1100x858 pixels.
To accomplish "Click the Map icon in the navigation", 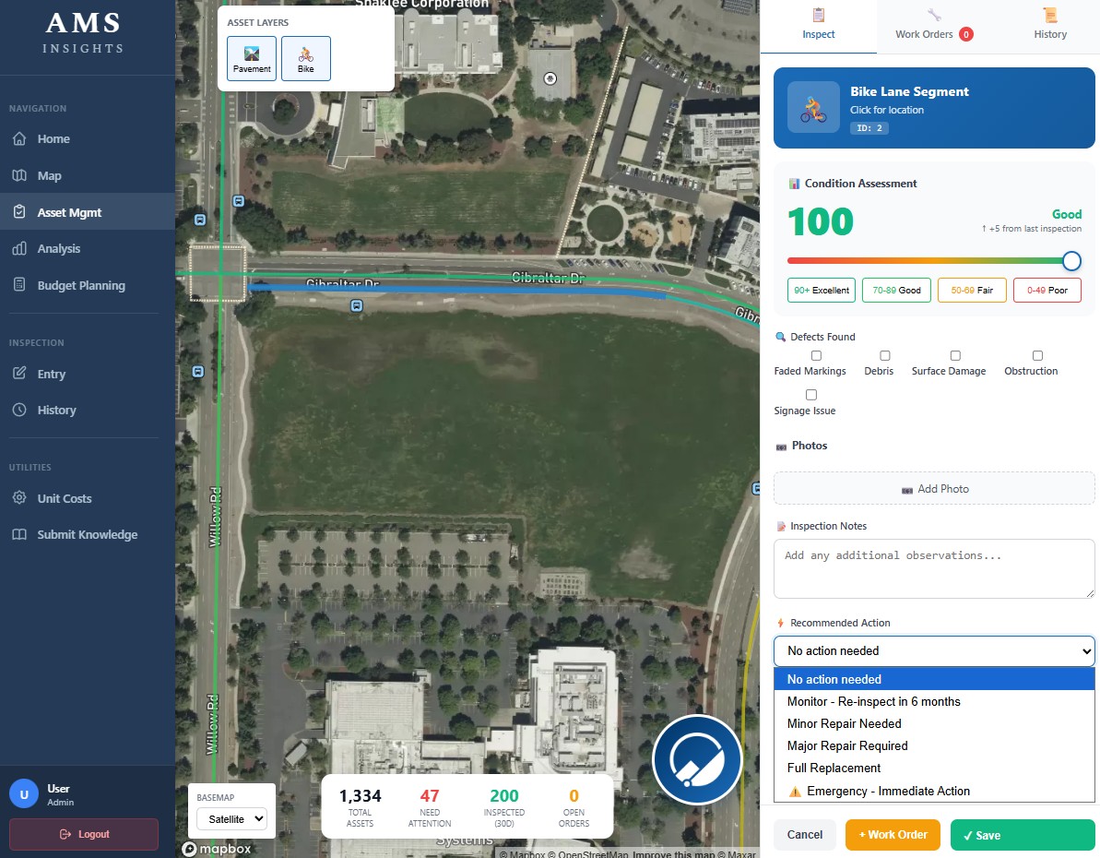I will click(19, 175).
